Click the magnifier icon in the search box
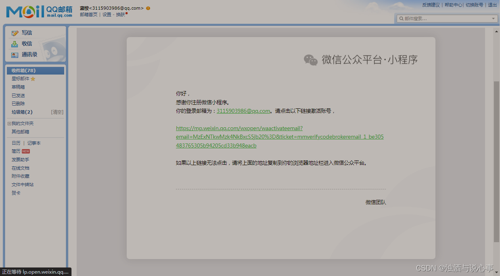Image resolution: width=500 pixels, height=276 pixels. point(401,19)
